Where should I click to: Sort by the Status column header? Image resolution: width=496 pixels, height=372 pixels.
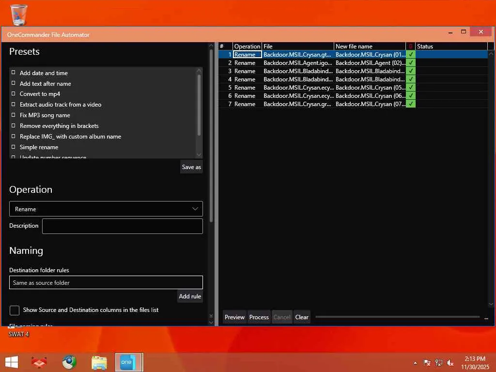451,46
